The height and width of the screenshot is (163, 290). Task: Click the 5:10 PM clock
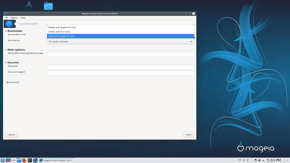274,160
